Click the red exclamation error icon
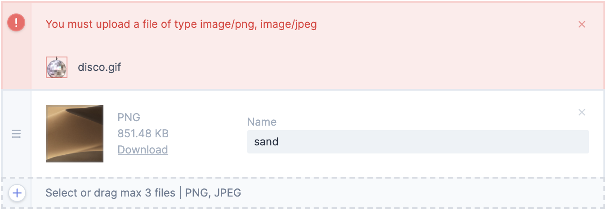 pos(16,22)
